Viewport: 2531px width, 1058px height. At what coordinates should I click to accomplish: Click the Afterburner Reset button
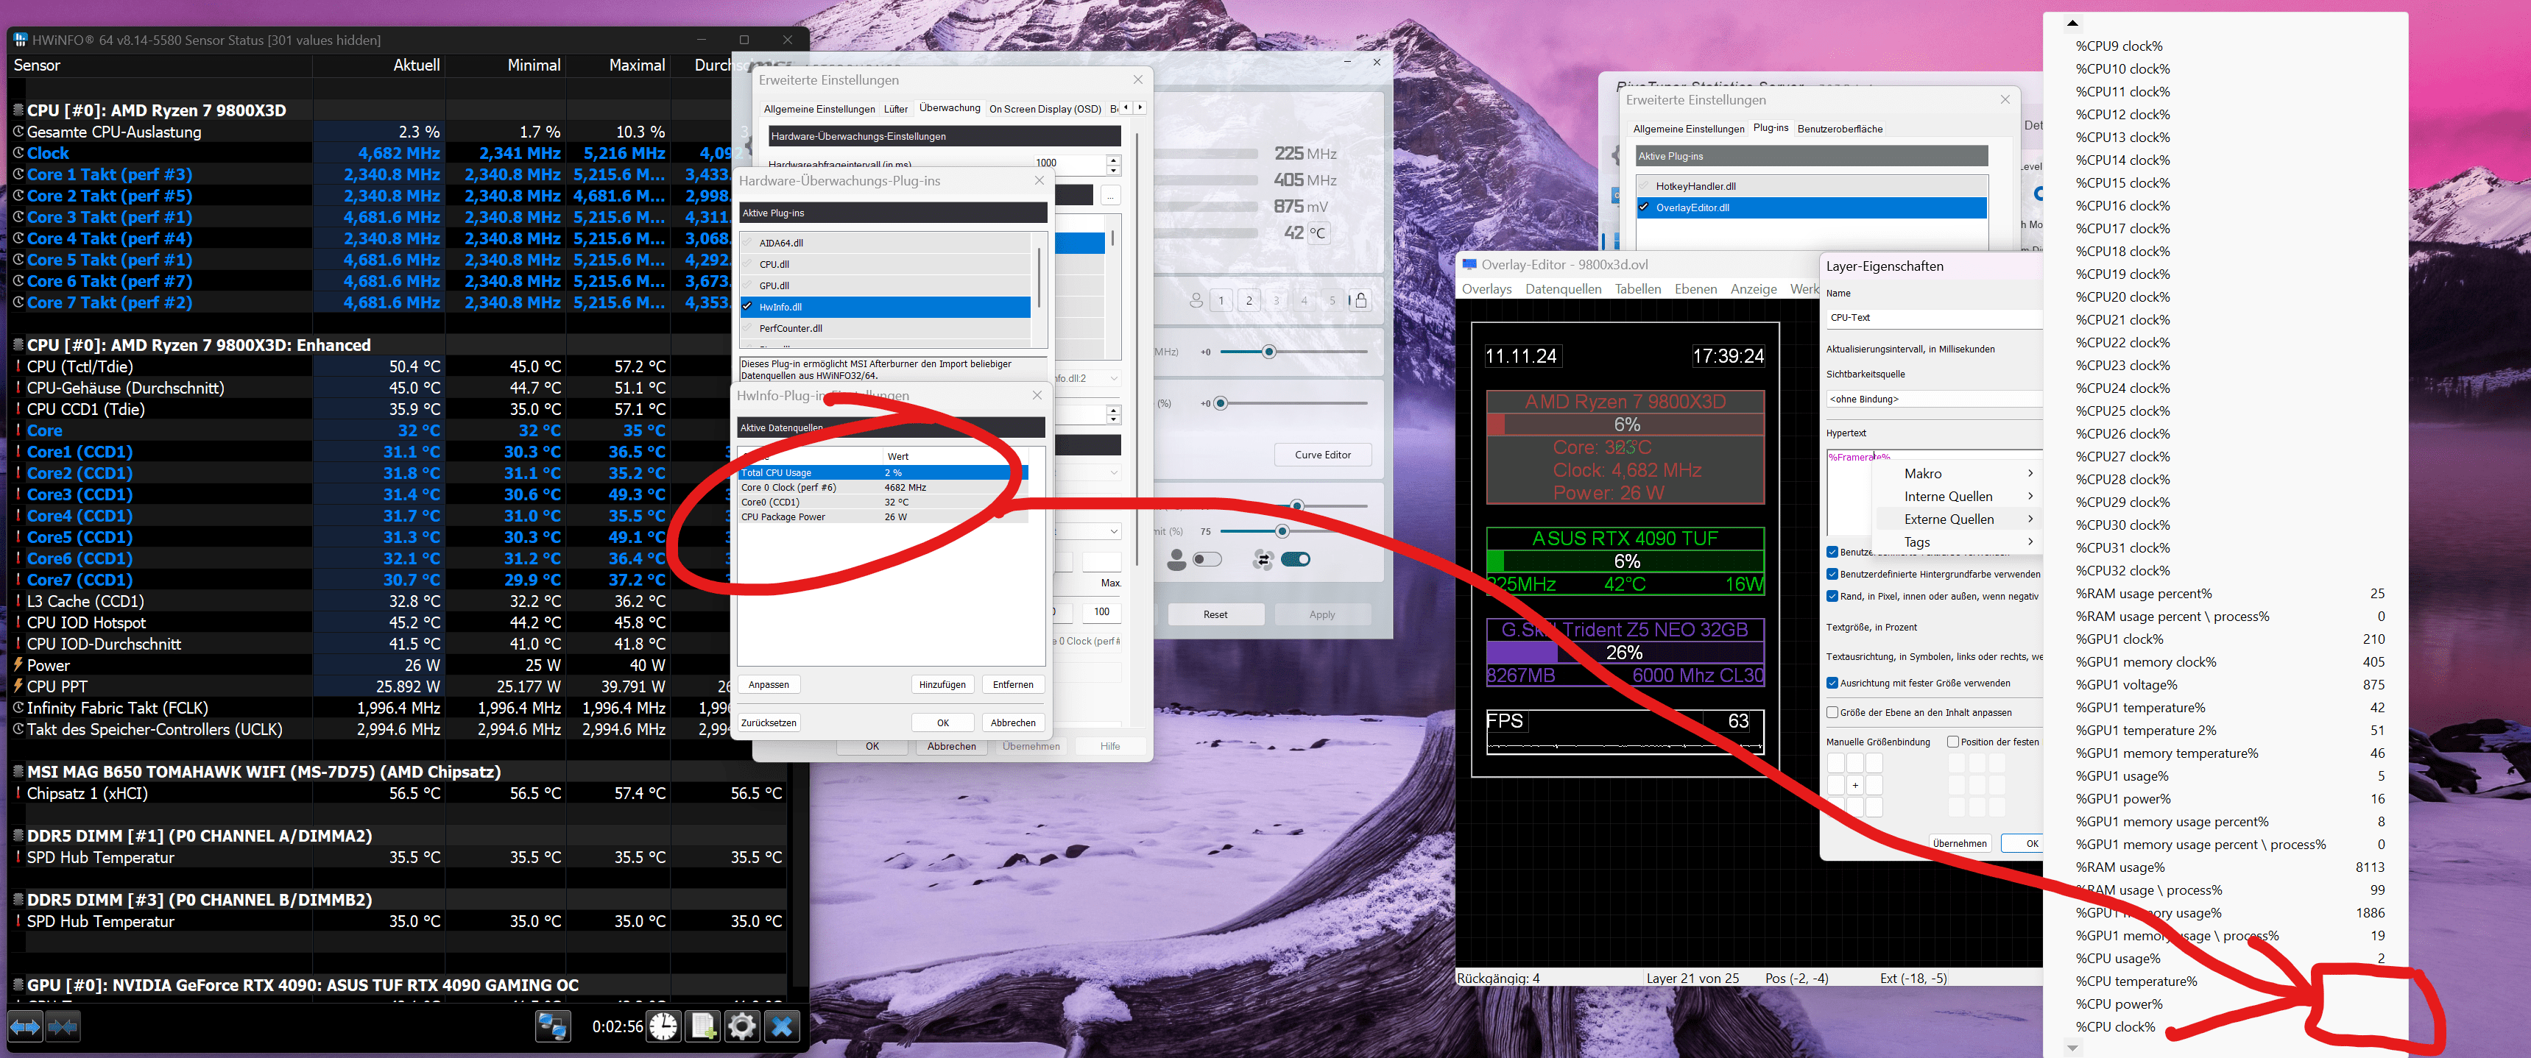(1215, 615)
